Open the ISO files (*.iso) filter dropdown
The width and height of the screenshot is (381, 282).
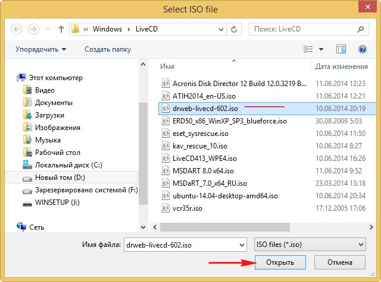310,245
